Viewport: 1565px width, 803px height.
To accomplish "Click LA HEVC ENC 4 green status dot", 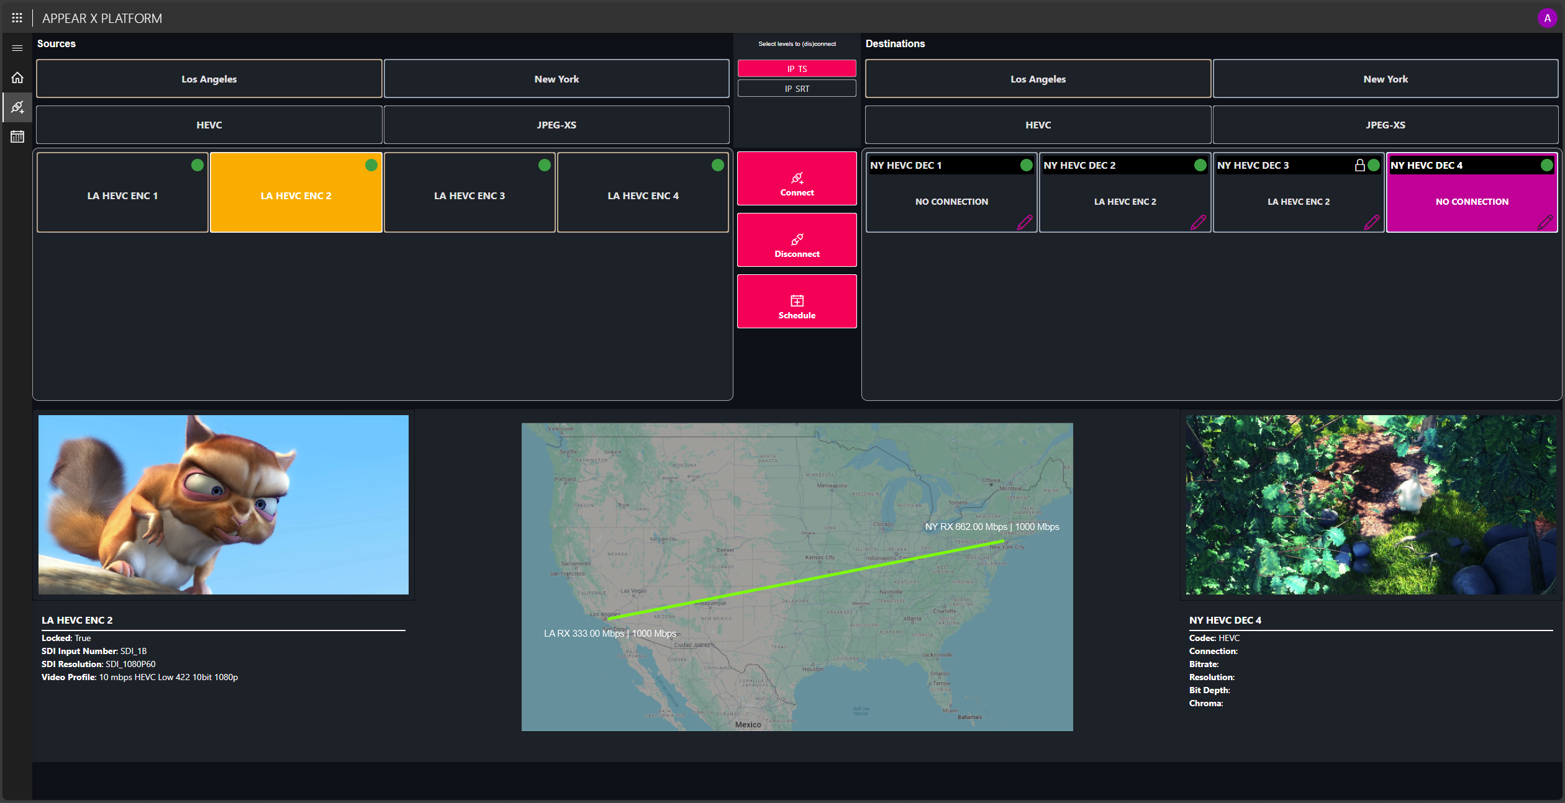I will point(718,165).
